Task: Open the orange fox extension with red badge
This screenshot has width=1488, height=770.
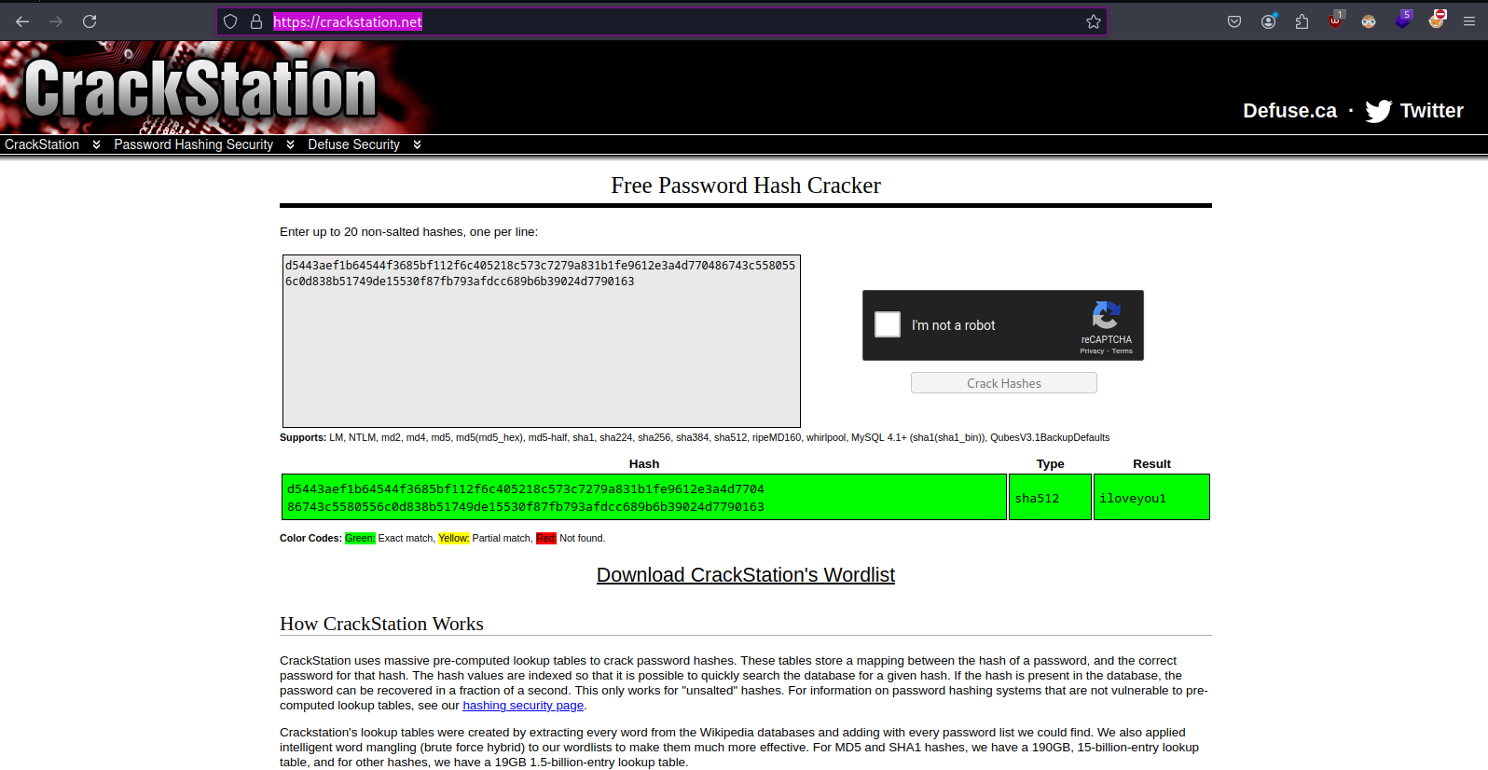Action: pyautogui.click(x=1437, y=20)
